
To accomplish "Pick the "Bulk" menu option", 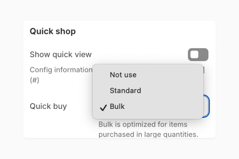I will coord(117,107).
